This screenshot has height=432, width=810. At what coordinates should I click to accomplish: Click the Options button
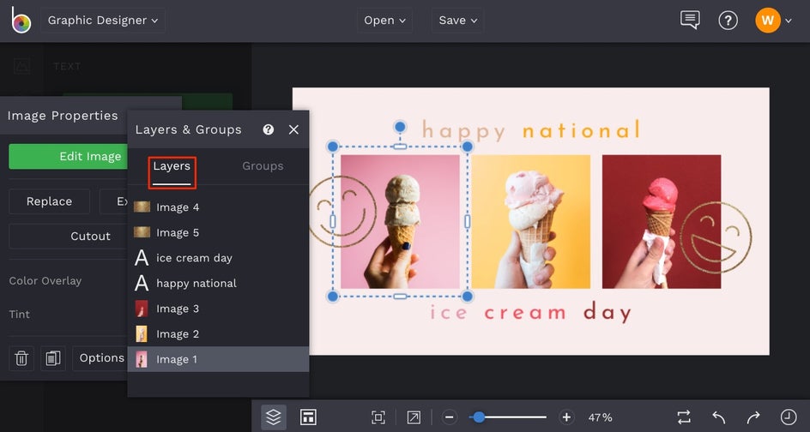point(100,358)
